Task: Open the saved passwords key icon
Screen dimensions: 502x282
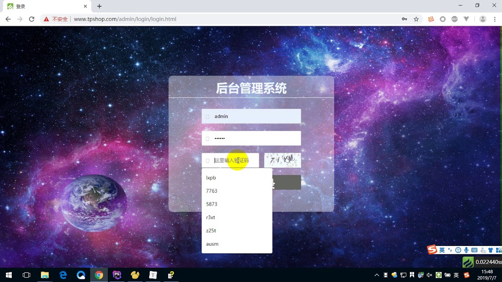Action: [404, 19]
